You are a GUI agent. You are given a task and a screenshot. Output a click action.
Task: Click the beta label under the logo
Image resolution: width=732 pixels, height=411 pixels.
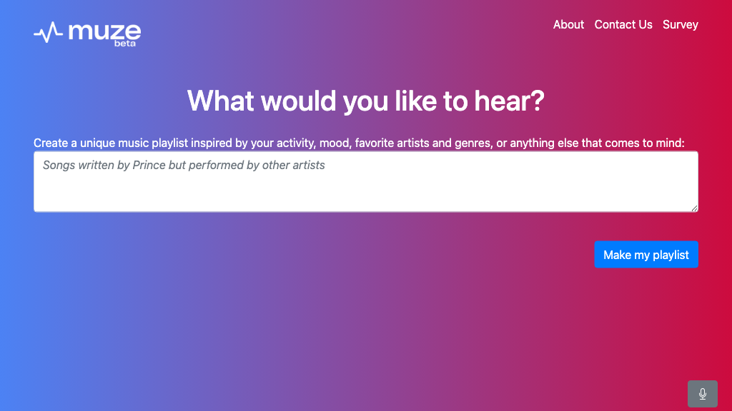124,44
